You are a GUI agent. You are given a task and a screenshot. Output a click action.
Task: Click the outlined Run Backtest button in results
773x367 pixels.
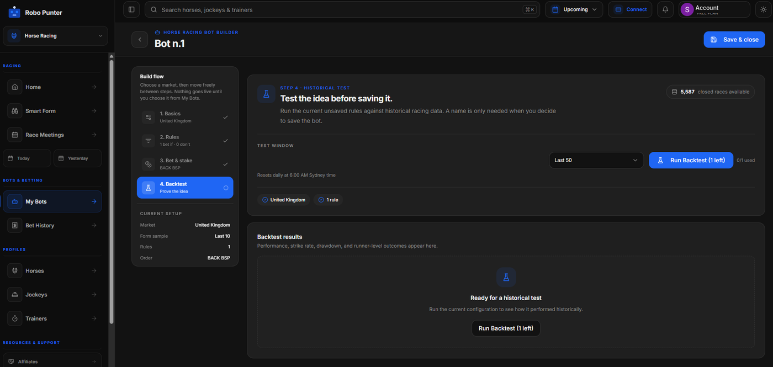point(506,328)
